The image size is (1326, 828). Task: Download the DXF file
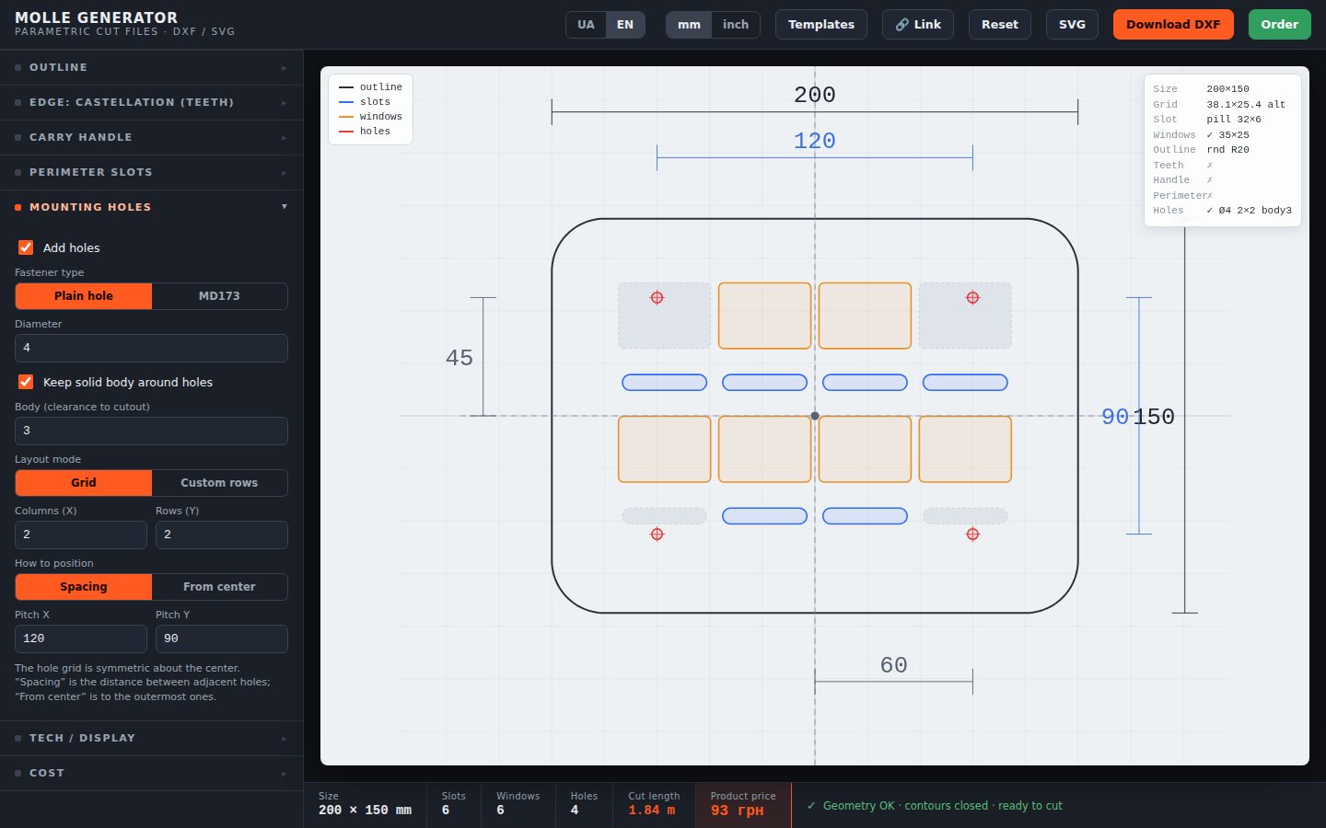coord(1173,25)
